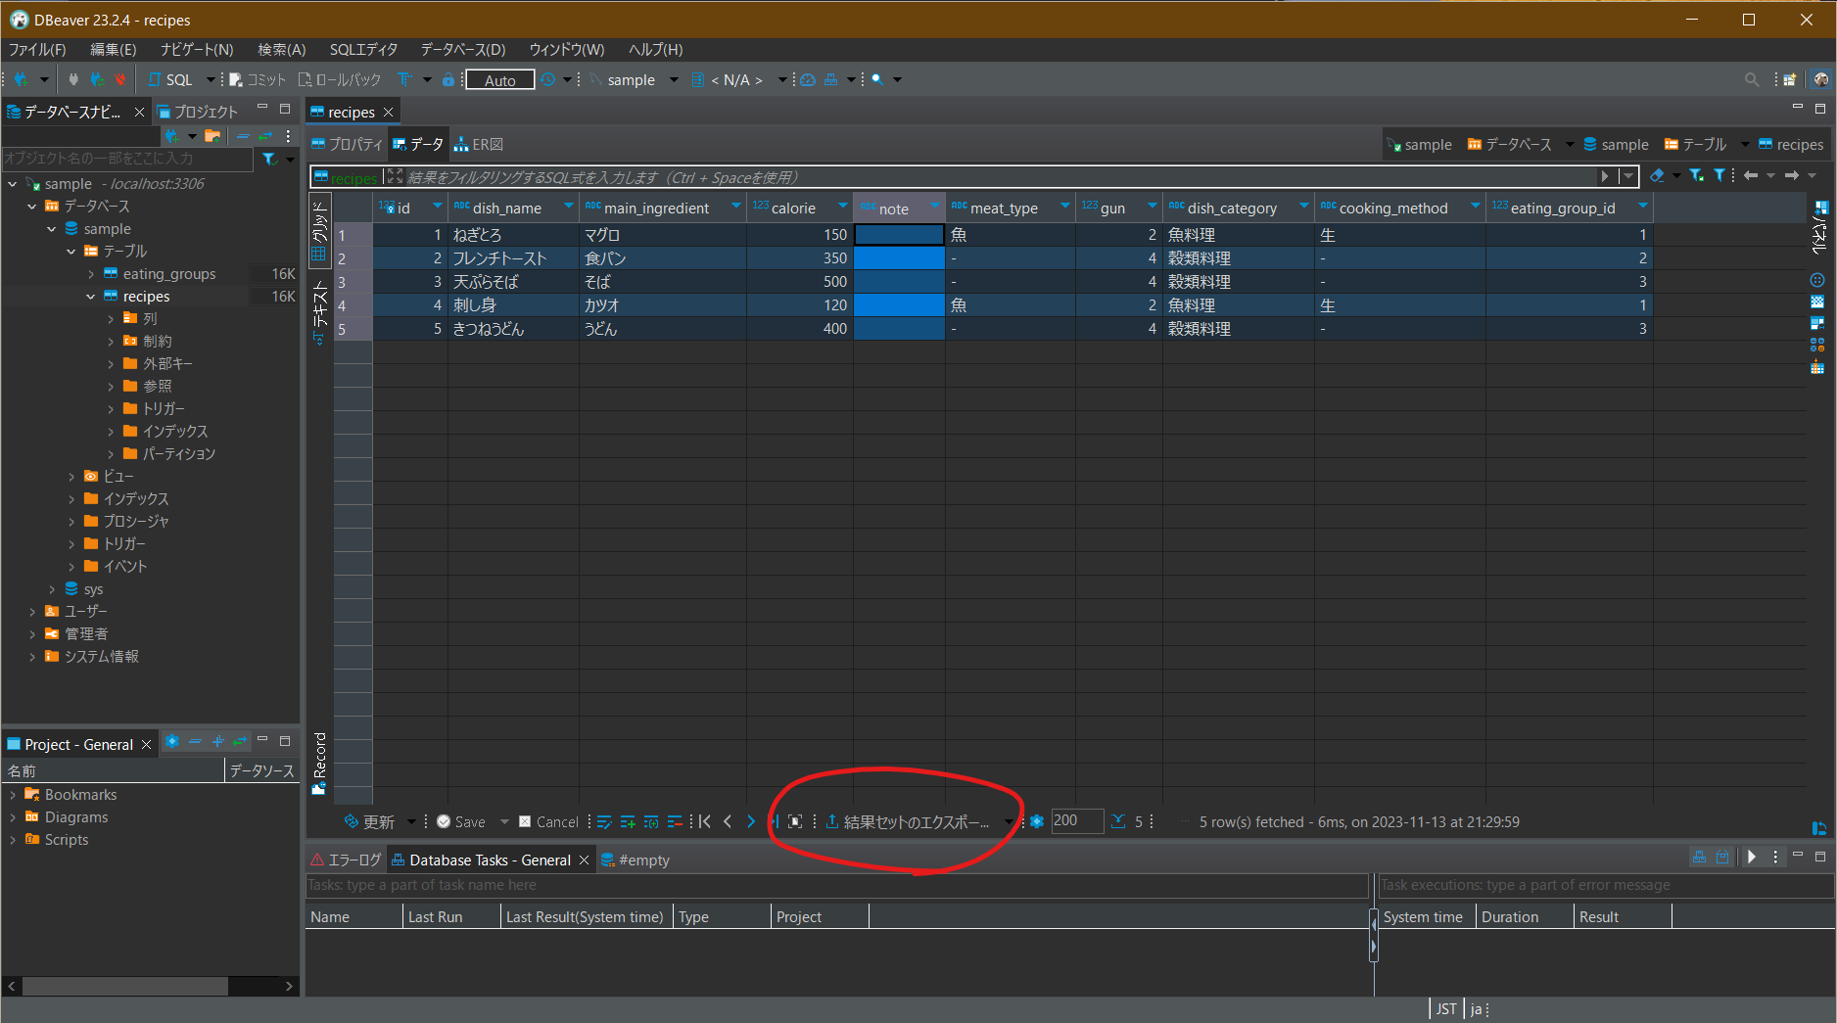Clear filters with the eraser icon above the grid
1837x1023 pixels.
(x=1657, y=175)
